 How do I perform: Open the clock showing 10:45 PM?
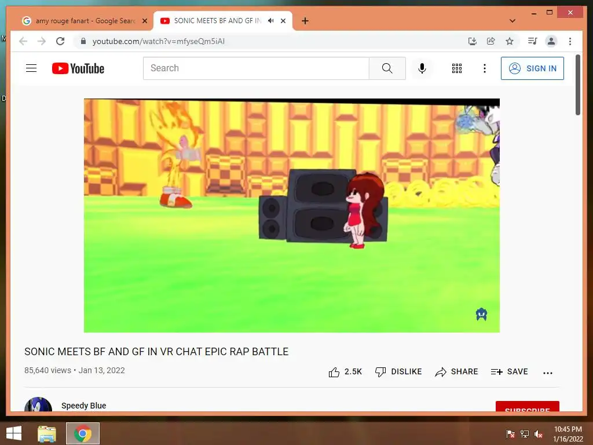tap(568, 433)
